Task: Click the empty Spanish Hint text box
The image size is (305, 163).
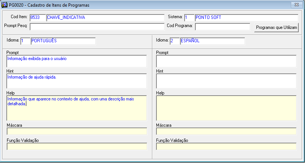Action: click(226, 81)
